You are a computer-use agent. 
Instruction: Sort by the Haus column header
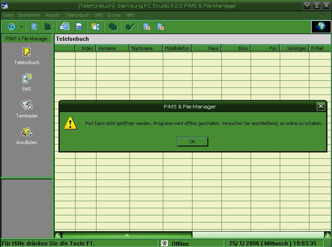[207, 48]
